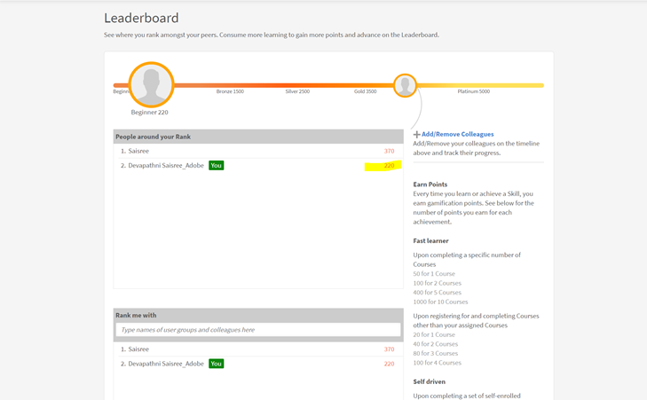Viewport: 647px width, 400px height.
Task: Select the Bronze 1500 milestone on the timeline
Action: [230, 91]
